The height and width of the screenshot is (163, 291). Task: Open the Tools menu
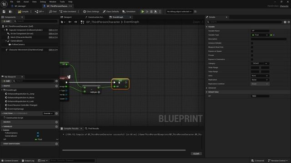[x=62, y=2]
